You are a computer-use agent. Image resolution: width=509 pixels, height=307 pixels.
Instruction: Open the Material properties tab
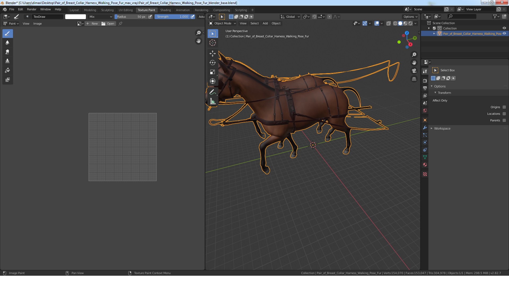(x=425, y=165)
